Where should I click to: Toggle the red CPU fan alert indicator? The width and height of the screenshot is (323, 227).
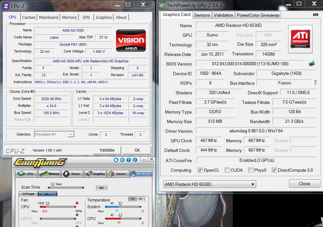(77, 203)
